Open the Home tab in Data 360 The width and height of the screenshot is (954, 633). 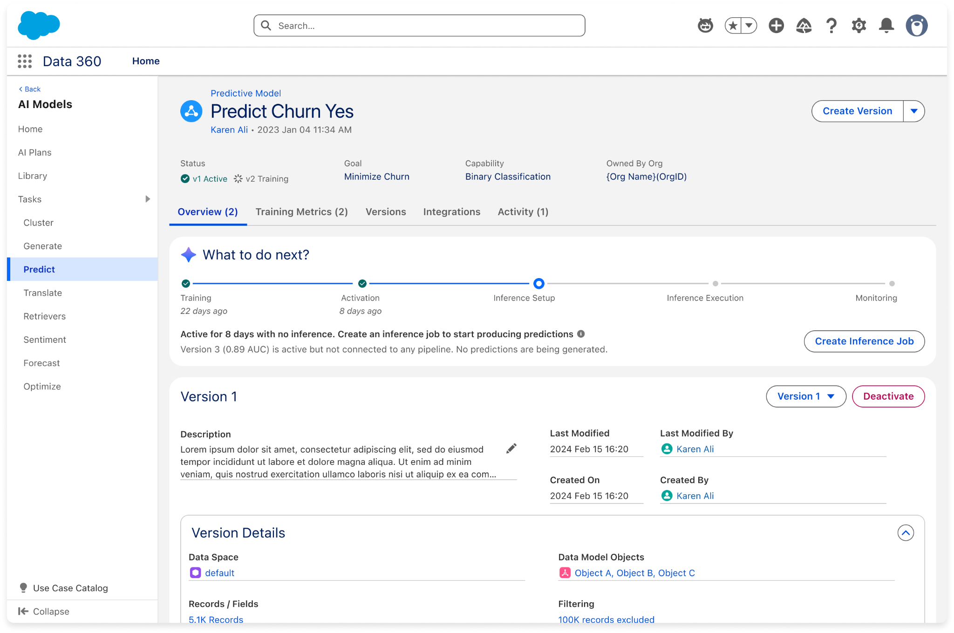146,61
